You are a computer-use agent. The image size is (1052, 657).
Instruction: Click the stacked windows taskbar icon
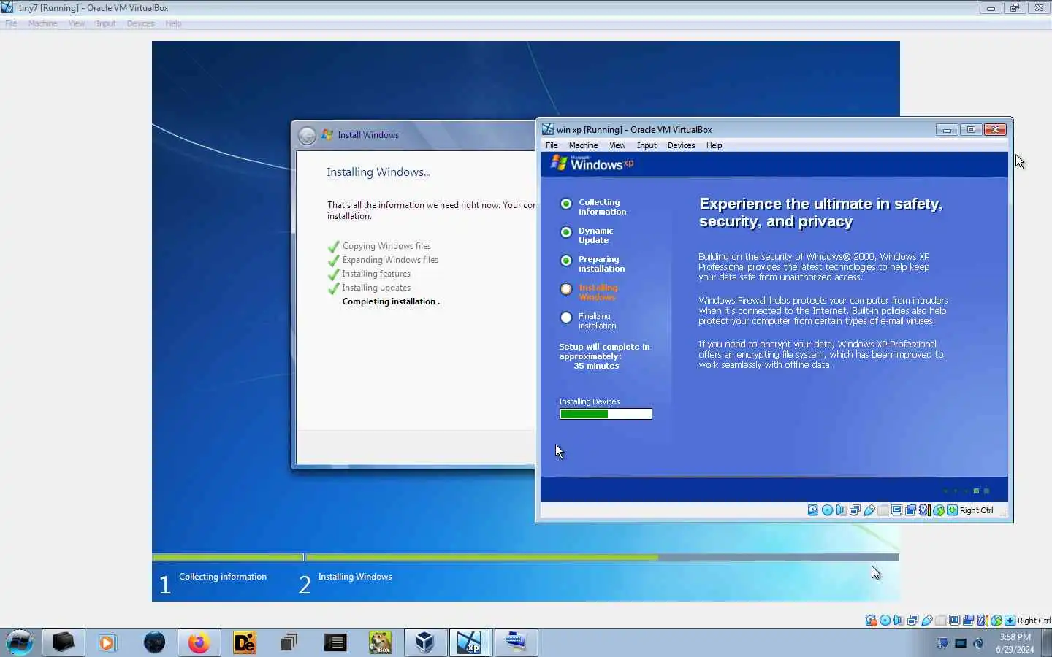pos(289,642)
